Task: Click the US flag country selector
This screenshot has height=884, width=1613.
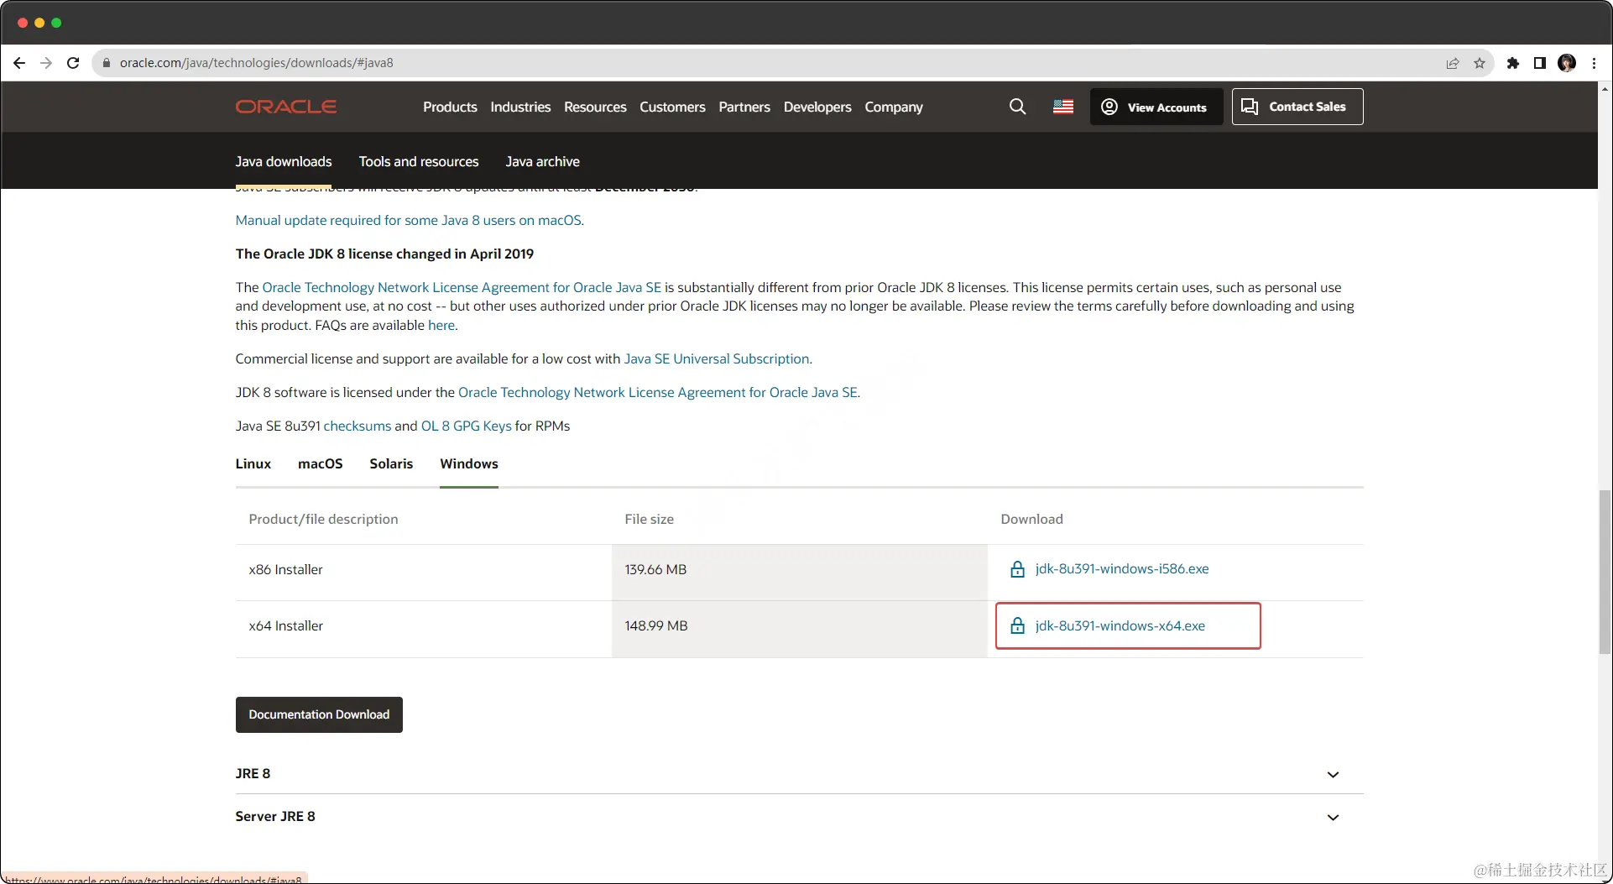Action: (1063, 107)
